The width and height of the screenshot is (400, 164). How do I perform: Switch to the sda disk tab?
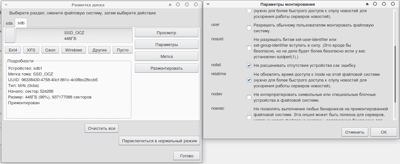pos(9,23)
